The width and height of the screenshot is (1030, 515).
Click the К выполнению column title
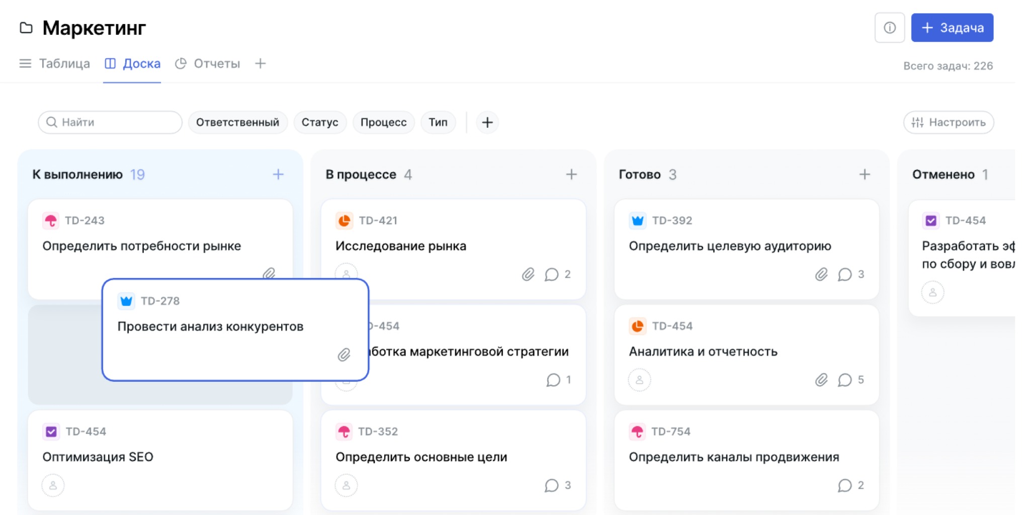(x=77, y=175)
